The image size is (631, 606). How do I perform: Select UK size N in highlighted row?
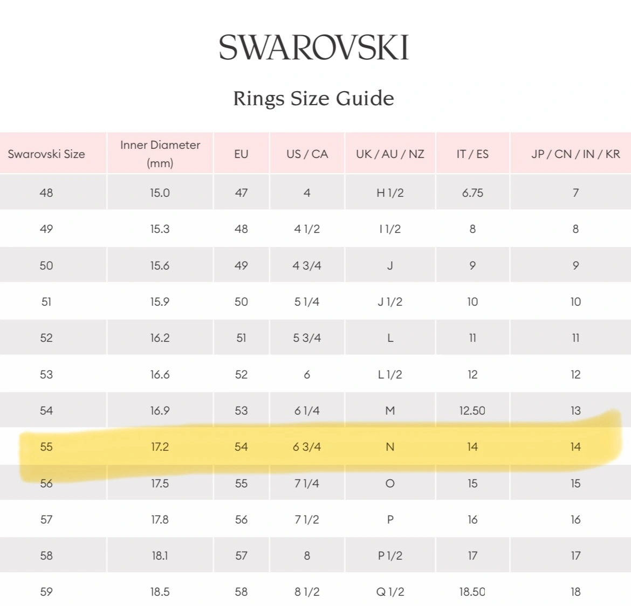pyautogui.click(x=390, y=447)
